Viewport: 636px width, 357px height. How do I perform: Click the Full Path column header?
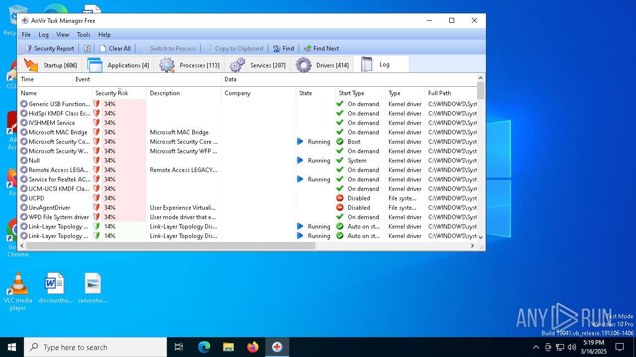pyautogui.click(x=451, y=93)
